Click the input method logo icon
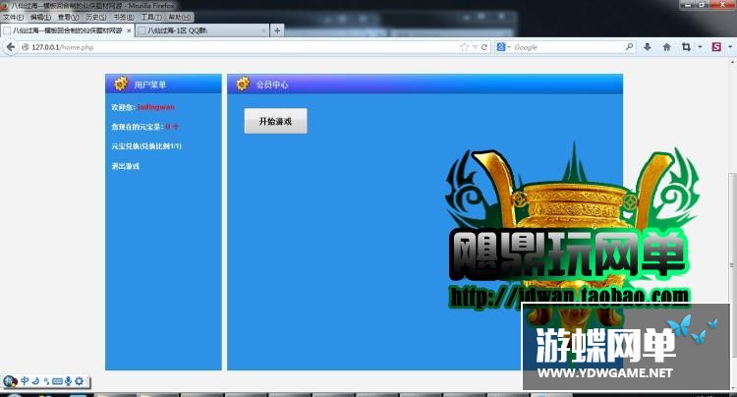This screenshot has height=397, width=737. point(10,380)
